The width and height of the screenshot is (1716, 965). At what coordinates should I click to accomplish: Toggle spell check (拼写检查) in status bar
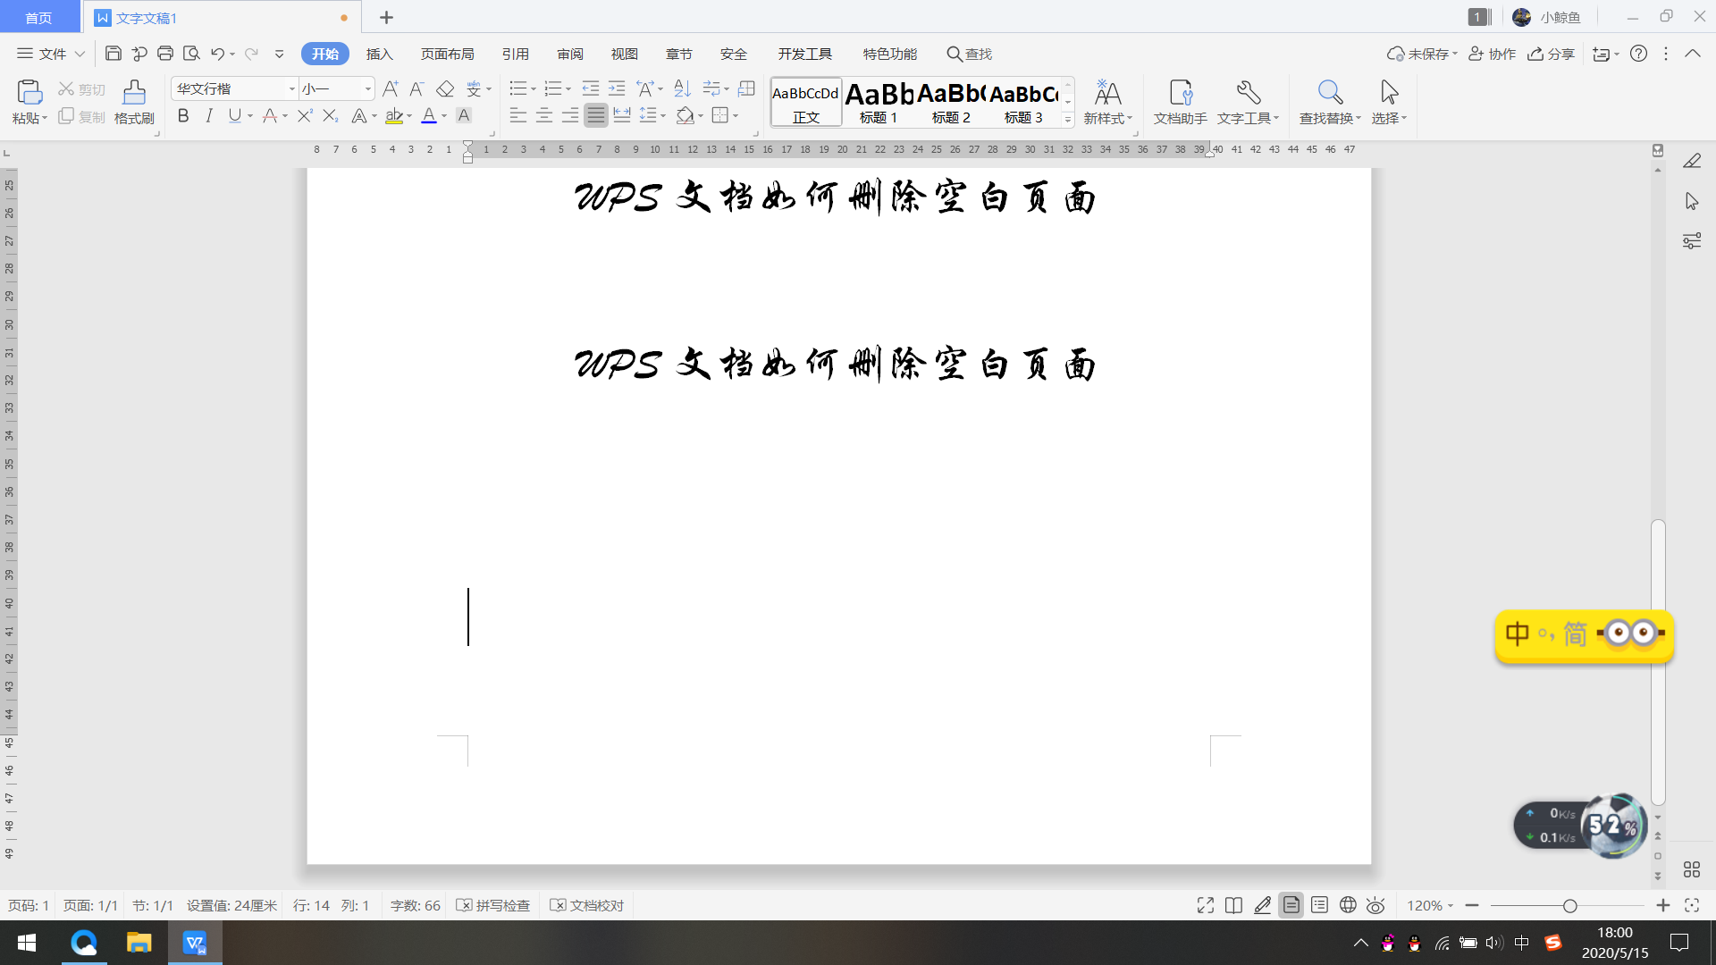click(493, 905)
